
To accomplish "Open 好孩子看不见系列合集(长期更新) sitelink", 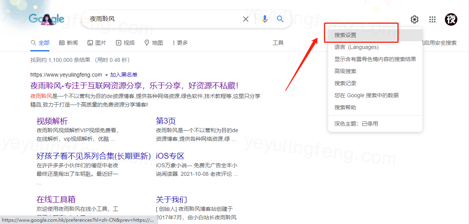I will 94,156.
